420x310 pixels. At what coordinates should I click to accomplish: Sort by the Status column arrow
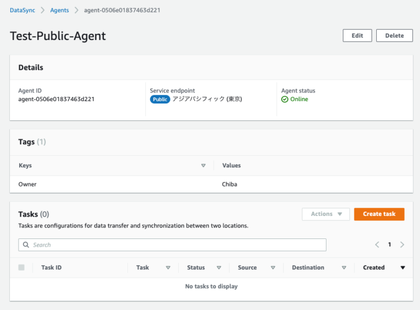tap(219, 268)
